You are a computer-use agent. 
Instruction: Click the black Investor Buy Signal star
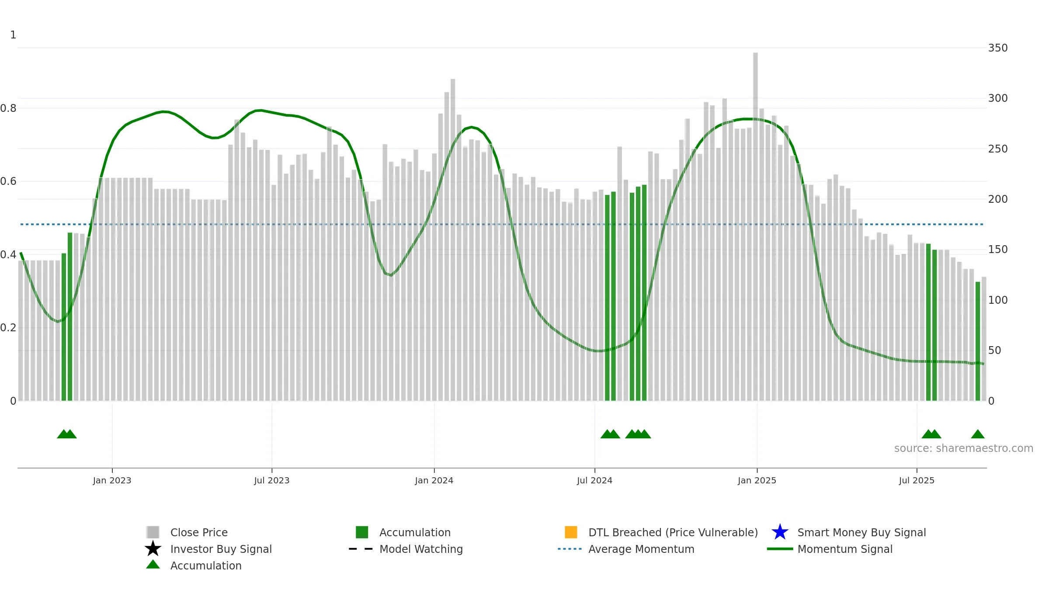[153, 549]
